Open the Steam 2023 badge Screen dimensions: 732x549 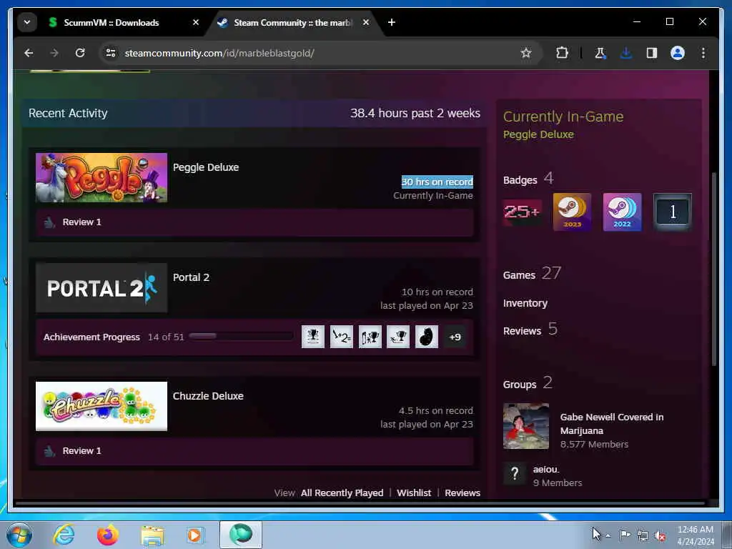[x=573, y=212]
